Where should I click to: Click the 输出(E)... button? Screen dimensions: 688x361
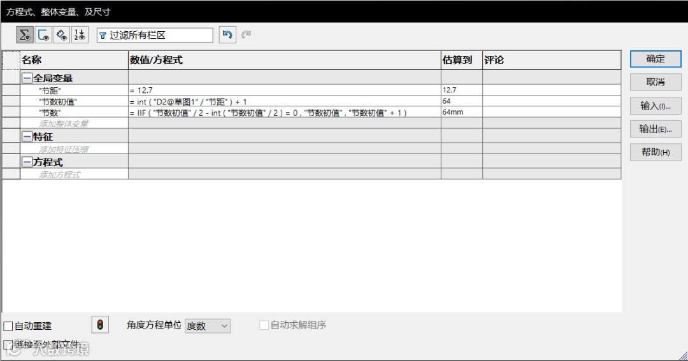pyautogui.click(x=656, y=129)
